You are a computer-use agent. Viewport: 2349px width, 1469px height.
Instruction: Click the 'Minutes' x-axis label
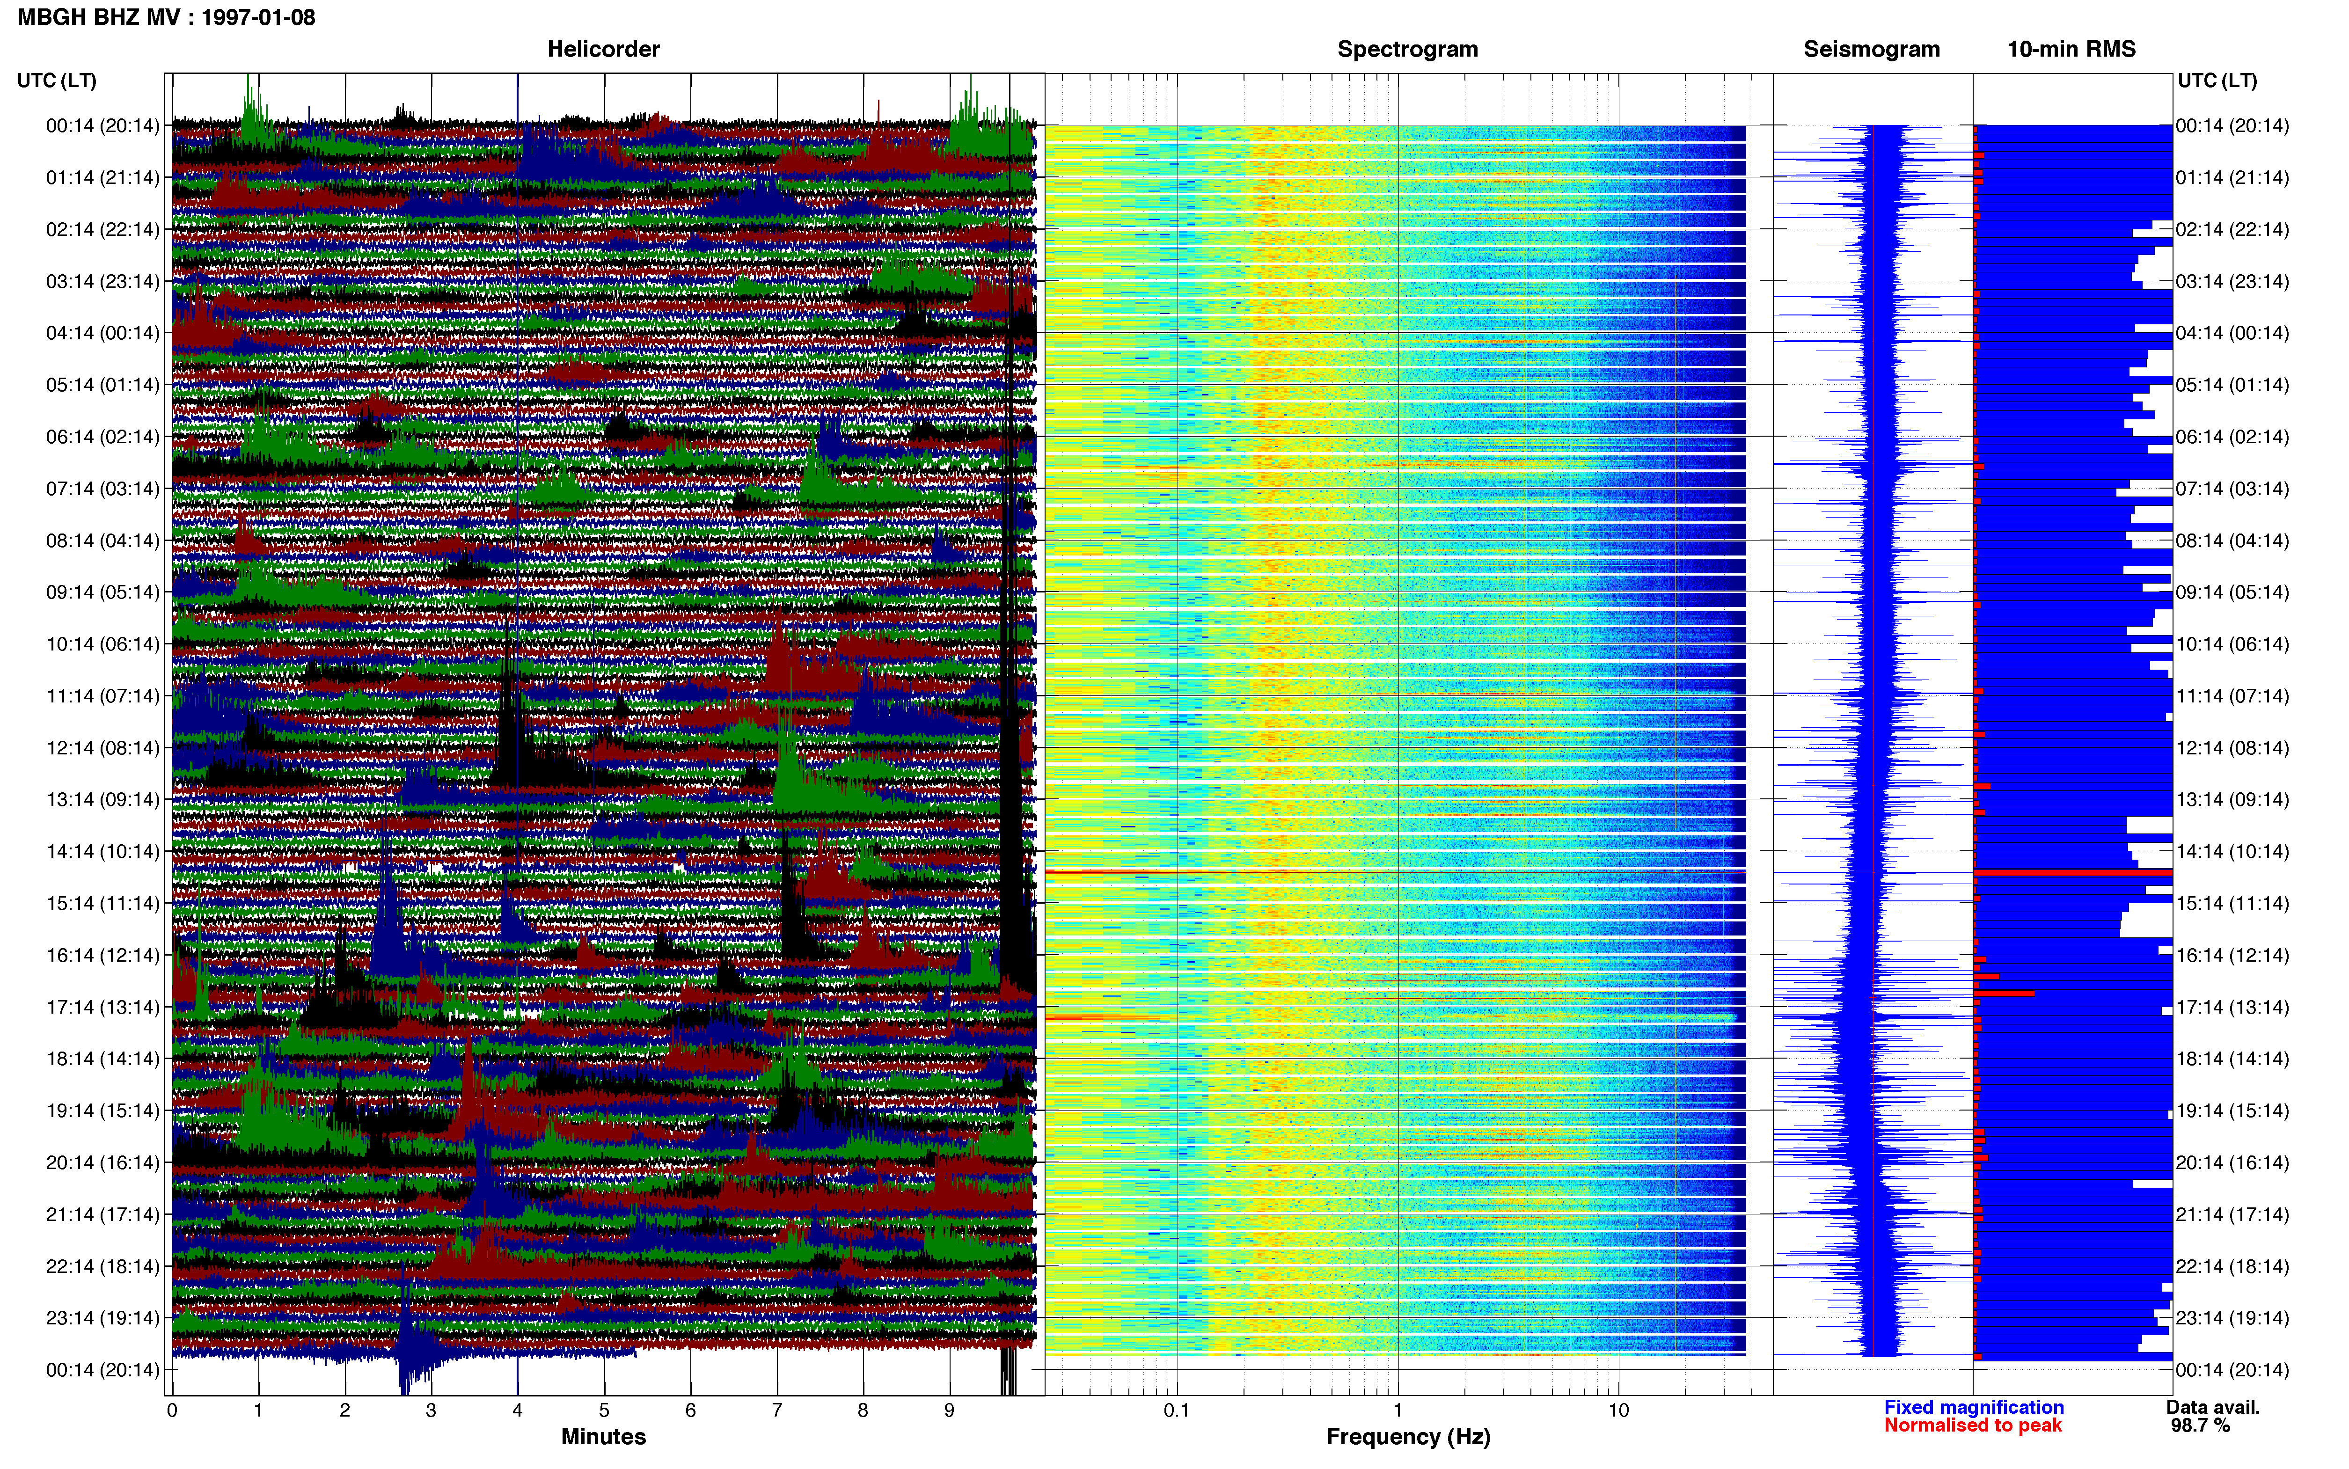[x=603, y=1437]
